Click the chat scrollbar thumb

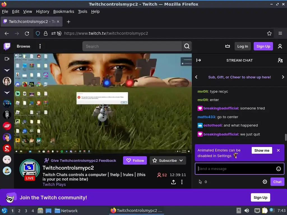286,137
